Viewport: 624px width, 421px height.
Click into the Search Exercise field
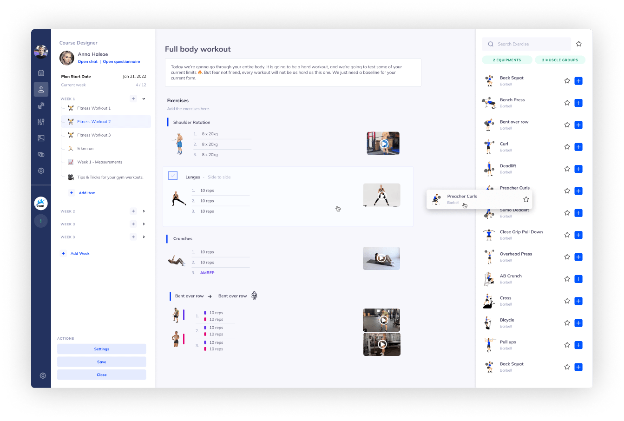coord(526,44)
